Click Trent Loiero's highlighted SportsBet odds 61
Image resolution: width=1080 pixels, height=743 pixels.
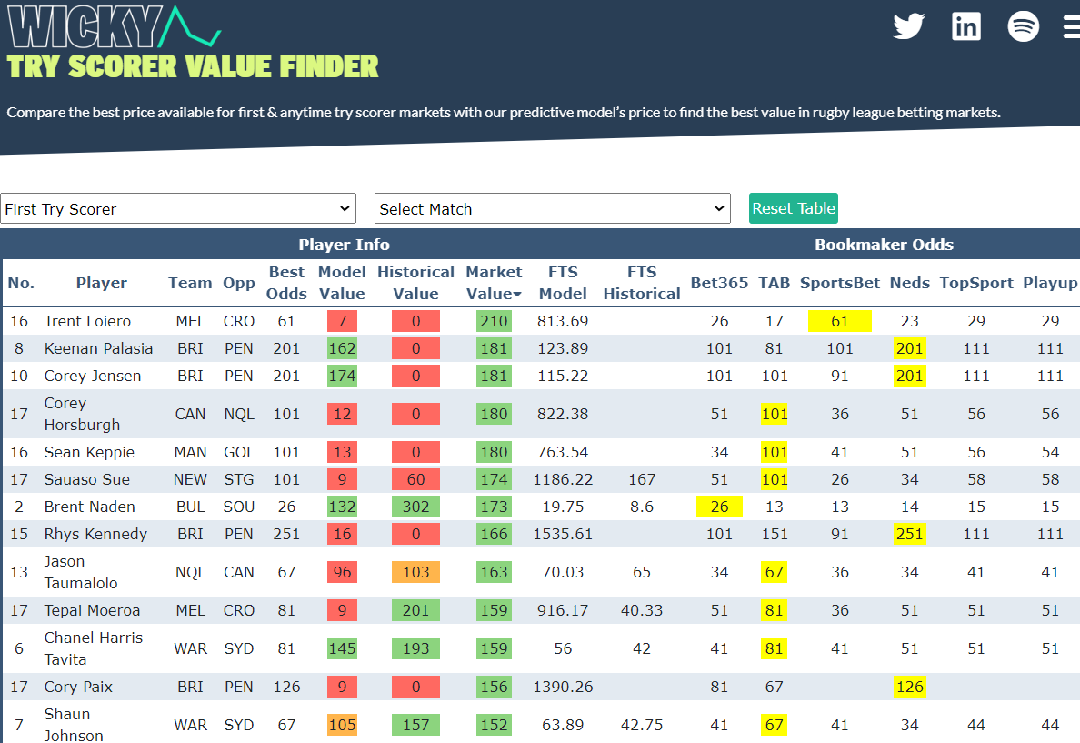coord(840,321)
